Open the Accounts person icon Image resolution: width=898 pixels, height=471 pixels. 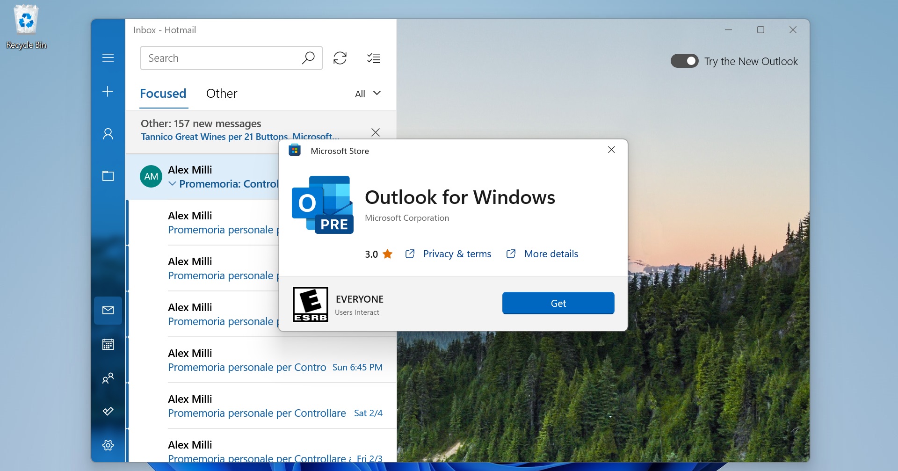point(108,134)
